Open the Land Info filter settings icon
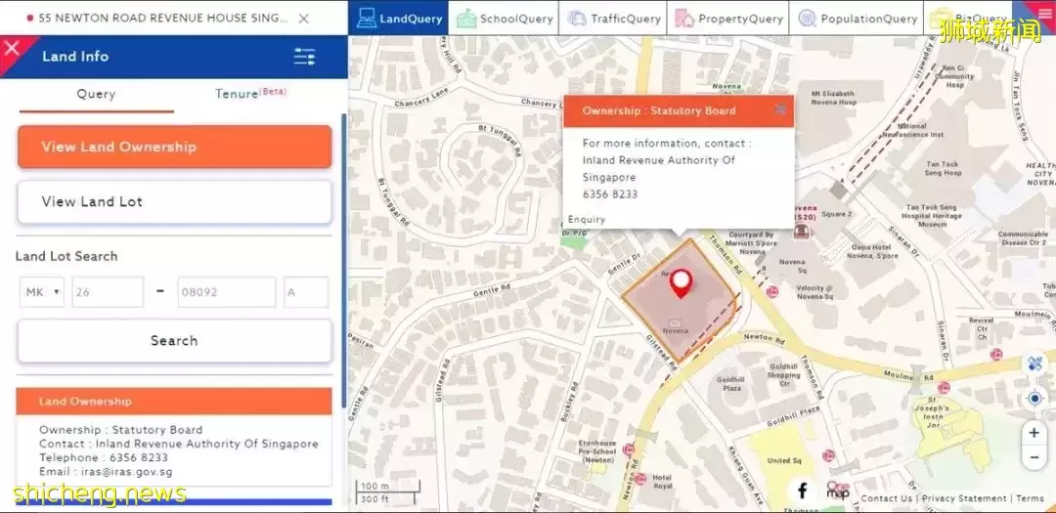This screenshot has width=1056, height=513. tap(304, 57)
